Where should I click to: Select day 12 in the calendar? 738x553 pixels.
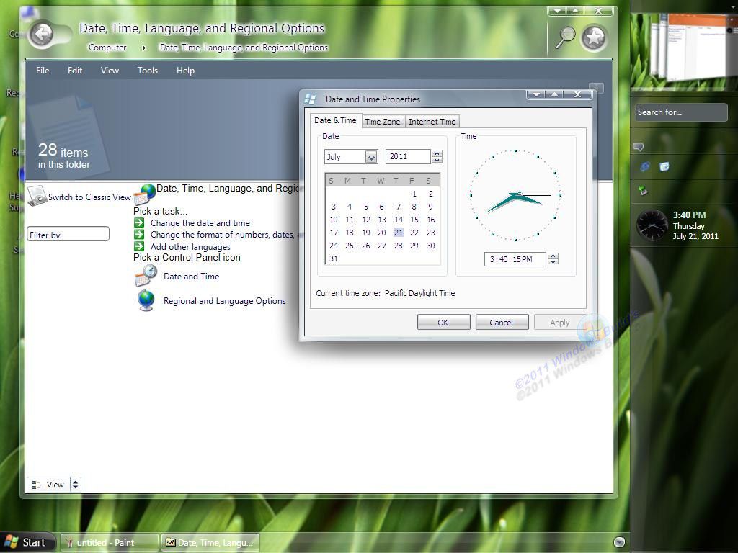click(x=366, y=220)
